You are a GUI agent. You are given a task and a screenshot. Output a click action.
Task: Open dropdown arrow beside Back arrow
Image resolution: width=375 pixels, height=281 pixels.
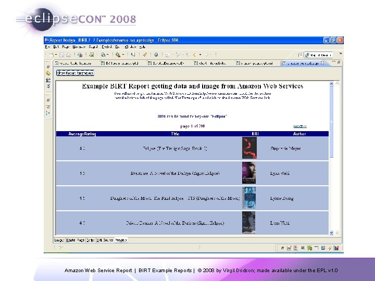point(200,55)
